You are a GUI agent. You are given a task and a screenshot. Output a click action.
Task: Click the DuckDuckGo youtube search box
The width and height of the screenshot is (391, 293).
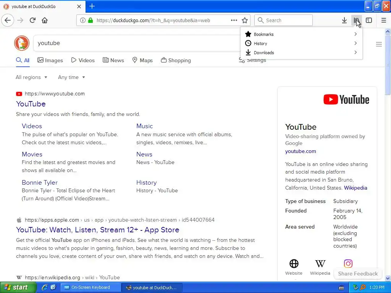[137, 43]
